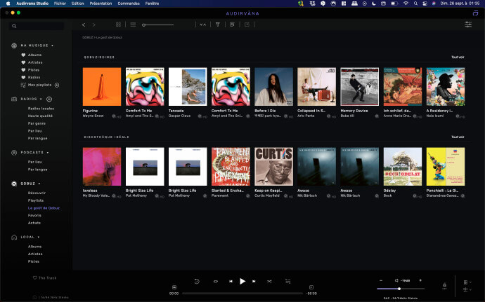
Task: Open the loveless album cover
Action: [102, 167]
